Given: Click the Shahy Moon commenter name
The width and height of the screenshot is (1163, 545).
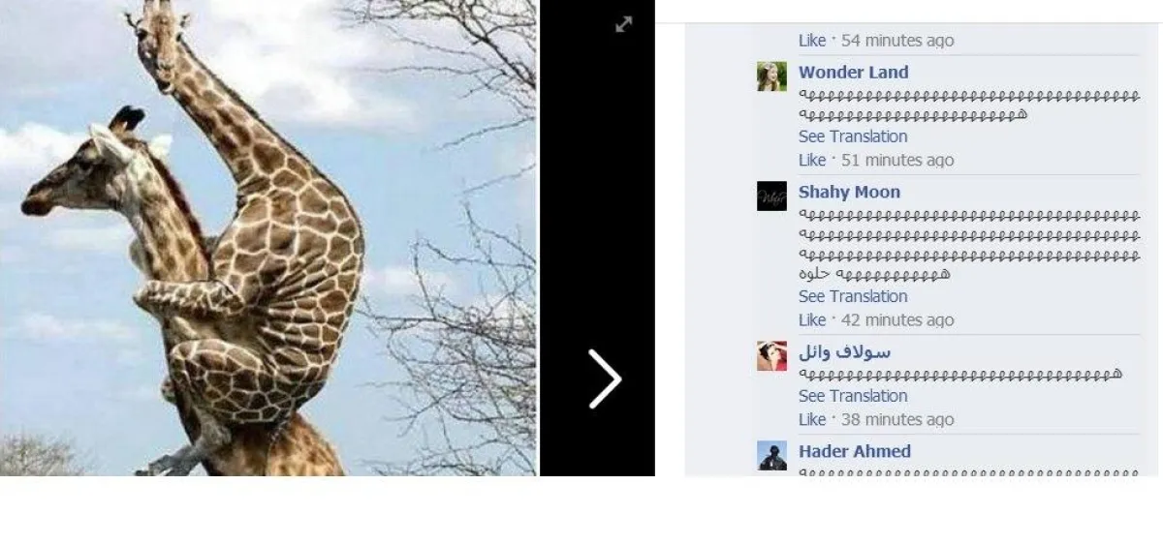Looking at the screenshot, I should (849, 193).
